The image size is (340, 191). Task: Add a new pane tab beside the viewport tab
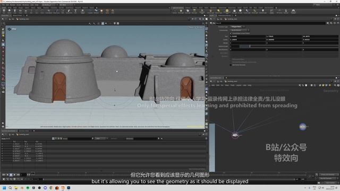(x=27, y=15)
